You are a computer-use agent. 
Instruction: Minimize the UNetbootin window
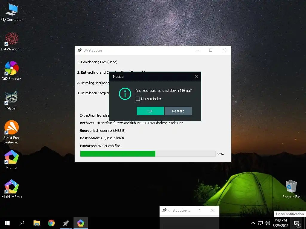tap(197, 50)
